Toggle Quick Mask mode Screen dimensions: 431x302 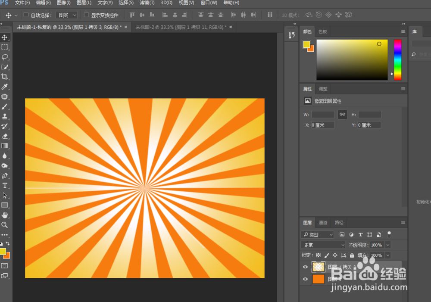[4, 266]
